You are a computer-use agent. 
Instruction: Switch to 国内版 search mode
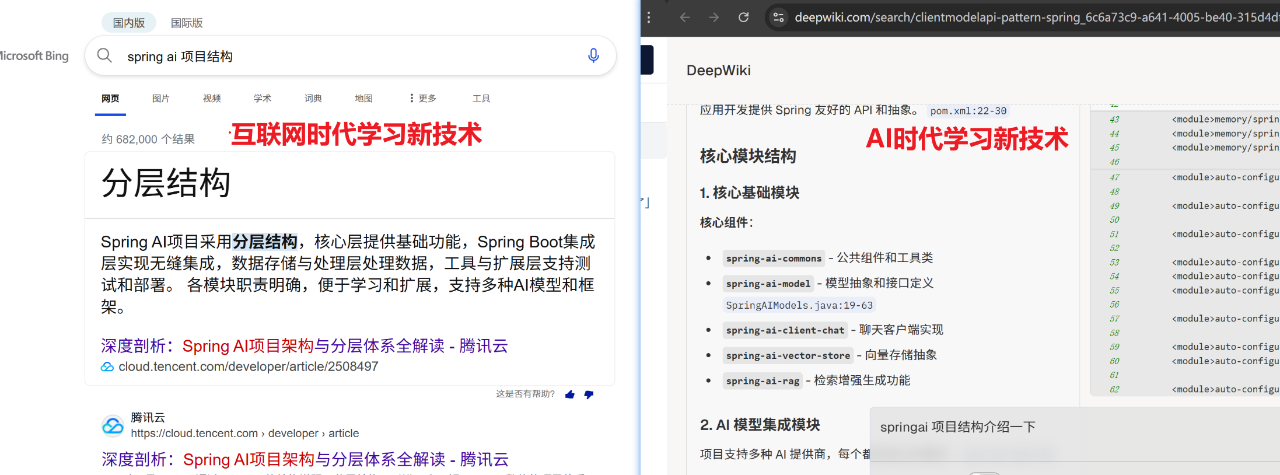[128, 23]
